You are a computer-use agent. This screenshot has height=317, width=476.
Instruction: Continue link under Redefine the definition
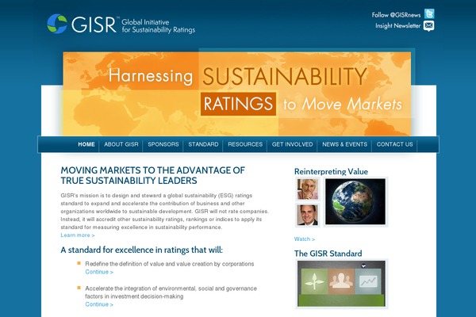(99, 272)
